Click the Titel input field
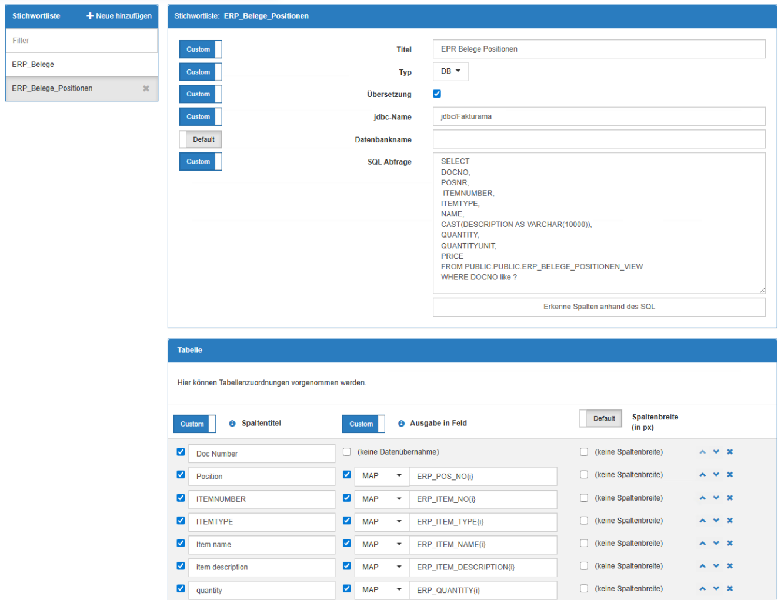This screenshot has width=781, height=603. pyautogui.click(x=599, y=49)
